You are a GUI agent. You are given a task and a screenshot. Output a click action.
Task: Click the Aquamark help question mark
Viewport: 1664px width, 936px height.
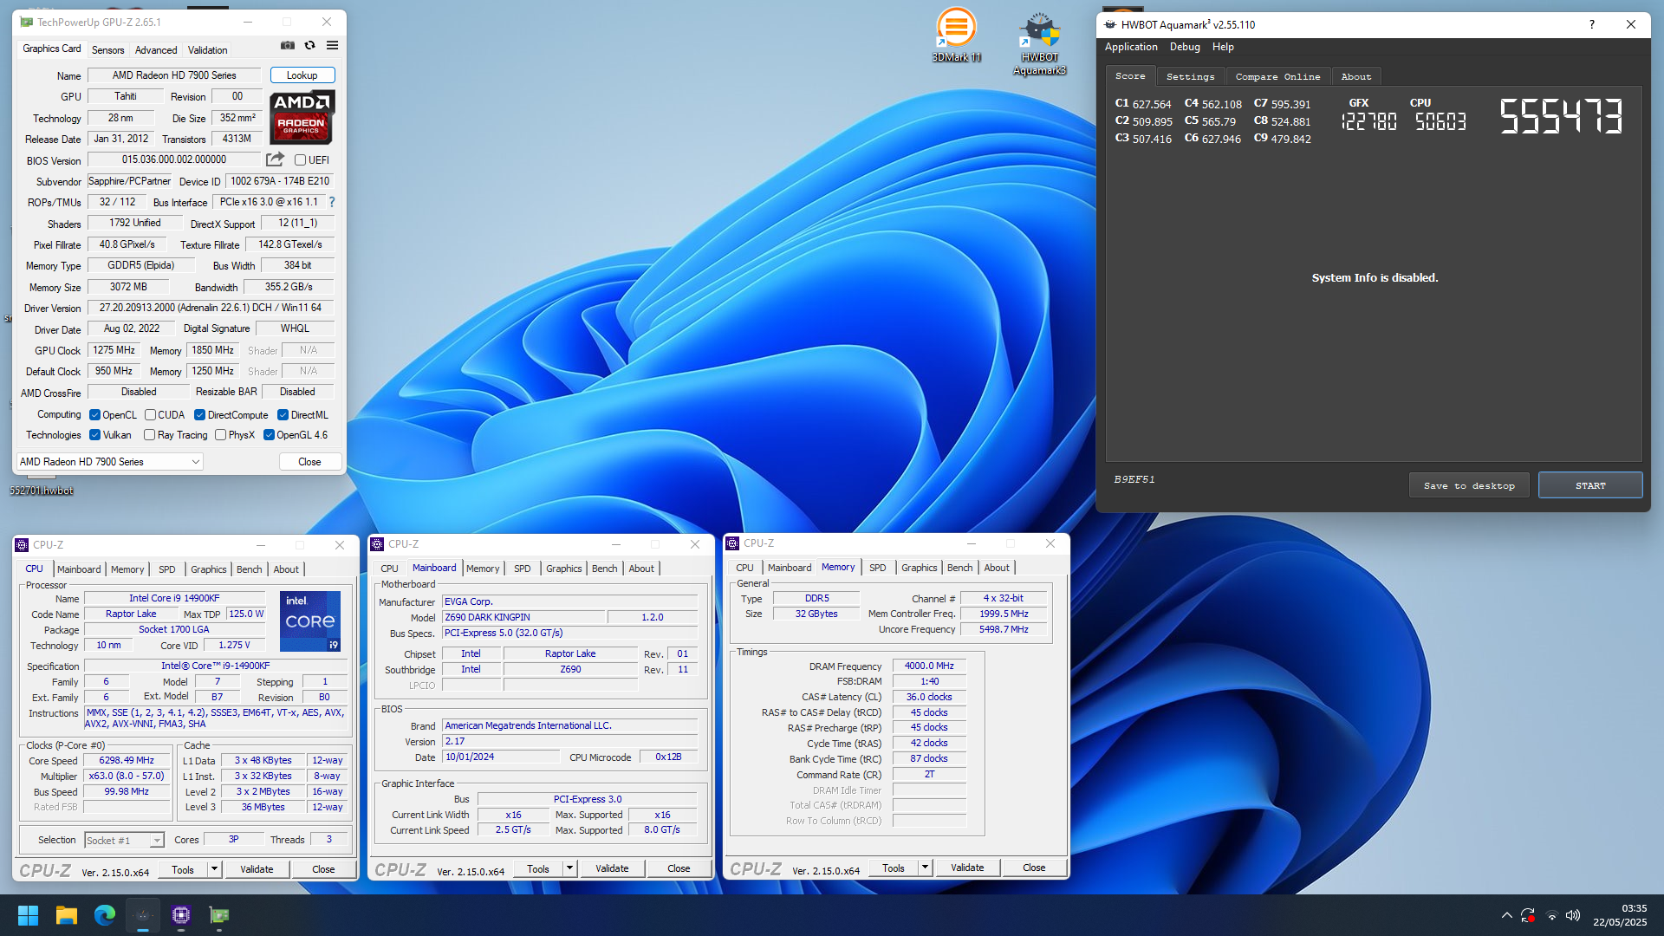coord(1591,24)
